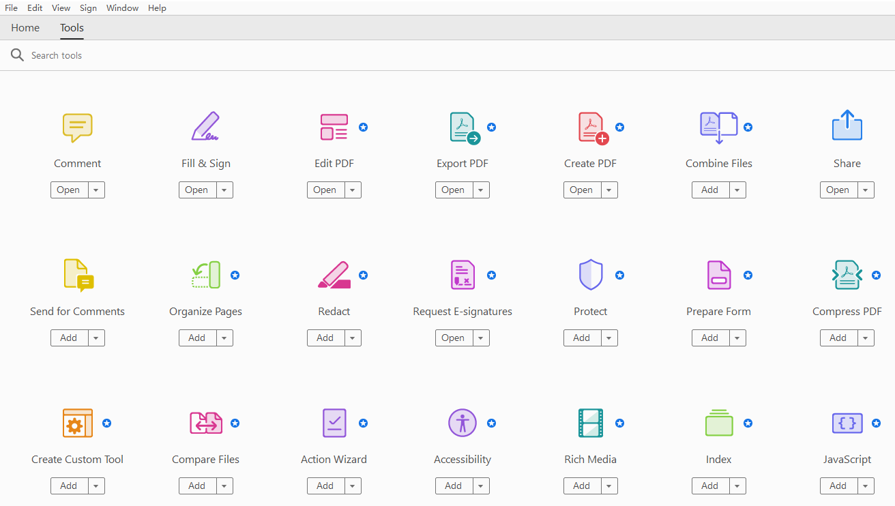Click the Action Wizard checklist icon
Screen dimensions: 895x506
(334, 423)
